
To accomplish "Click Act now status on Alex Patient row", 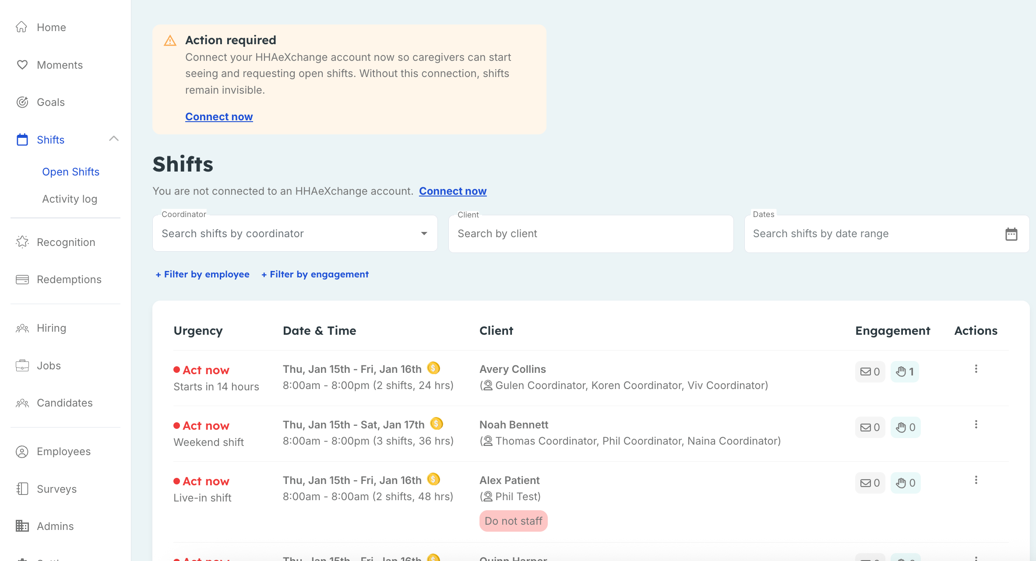I will [201, 481].
